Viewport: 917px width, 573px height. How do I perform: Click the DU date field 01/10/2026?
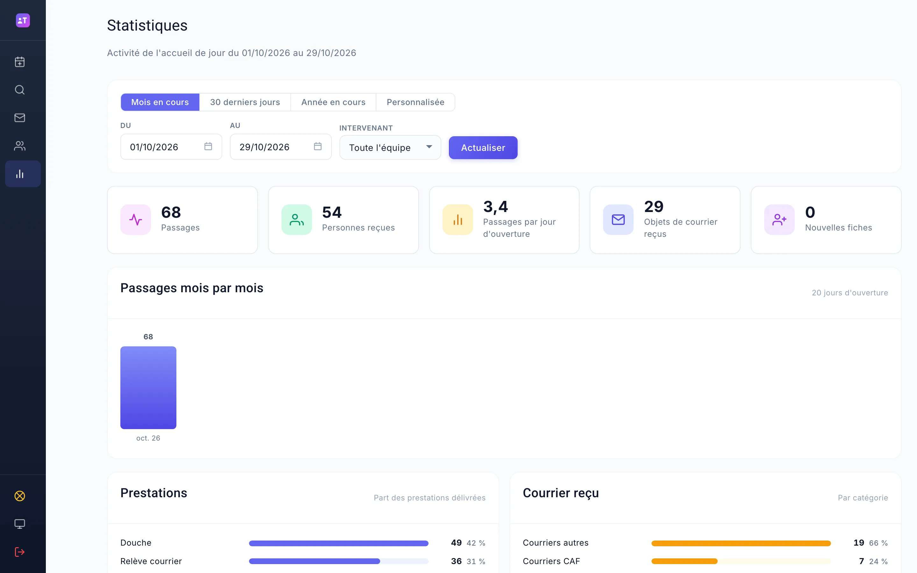click(x=171, y=147)
